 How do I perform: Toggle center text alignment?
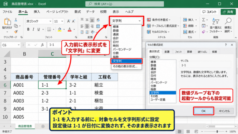[x=87, y=26]
